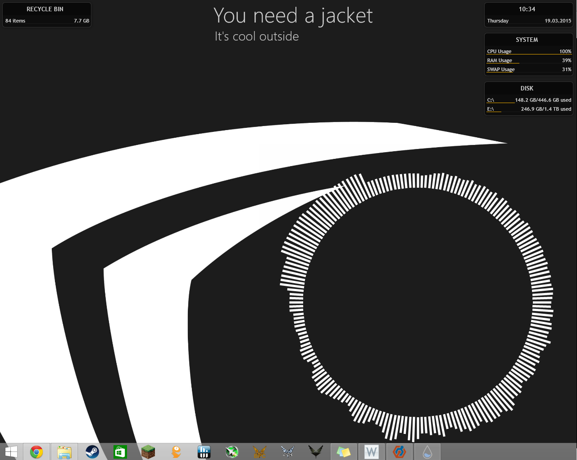Launch Minecraft grass block icon
The width and height of the screenshot is (577, 460).
(x=148, y=452)
